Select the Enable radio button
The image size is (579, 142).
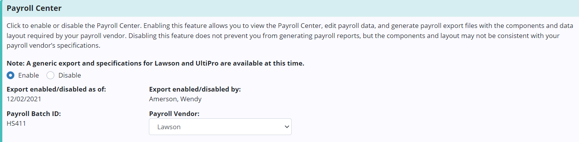click(x=11, y=75)
